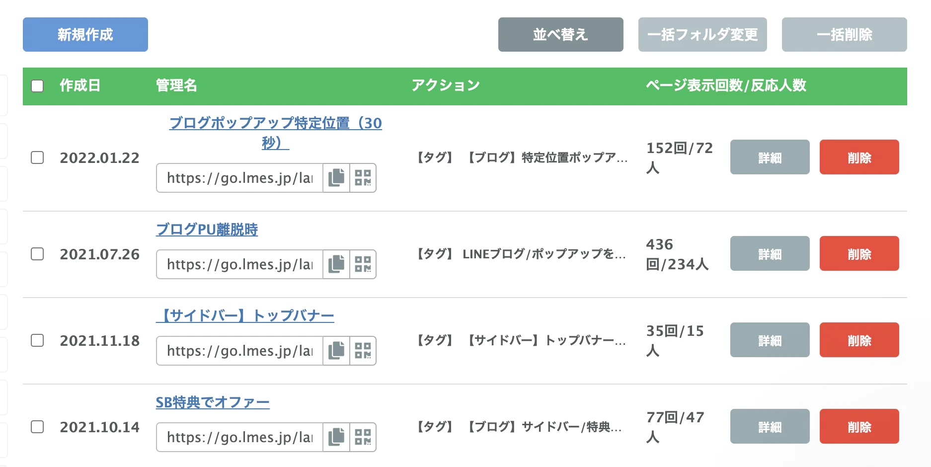The height and width of the screenshot is (467, 931).
Task: Toggle the select-all checkbox in header
Action: [x=37, y=86]
